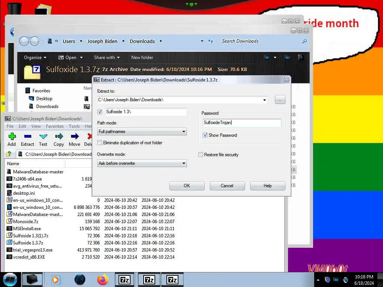Select Desktop under Favorites in Explorer
383x287 pixels.
click(x=44, y=99)
